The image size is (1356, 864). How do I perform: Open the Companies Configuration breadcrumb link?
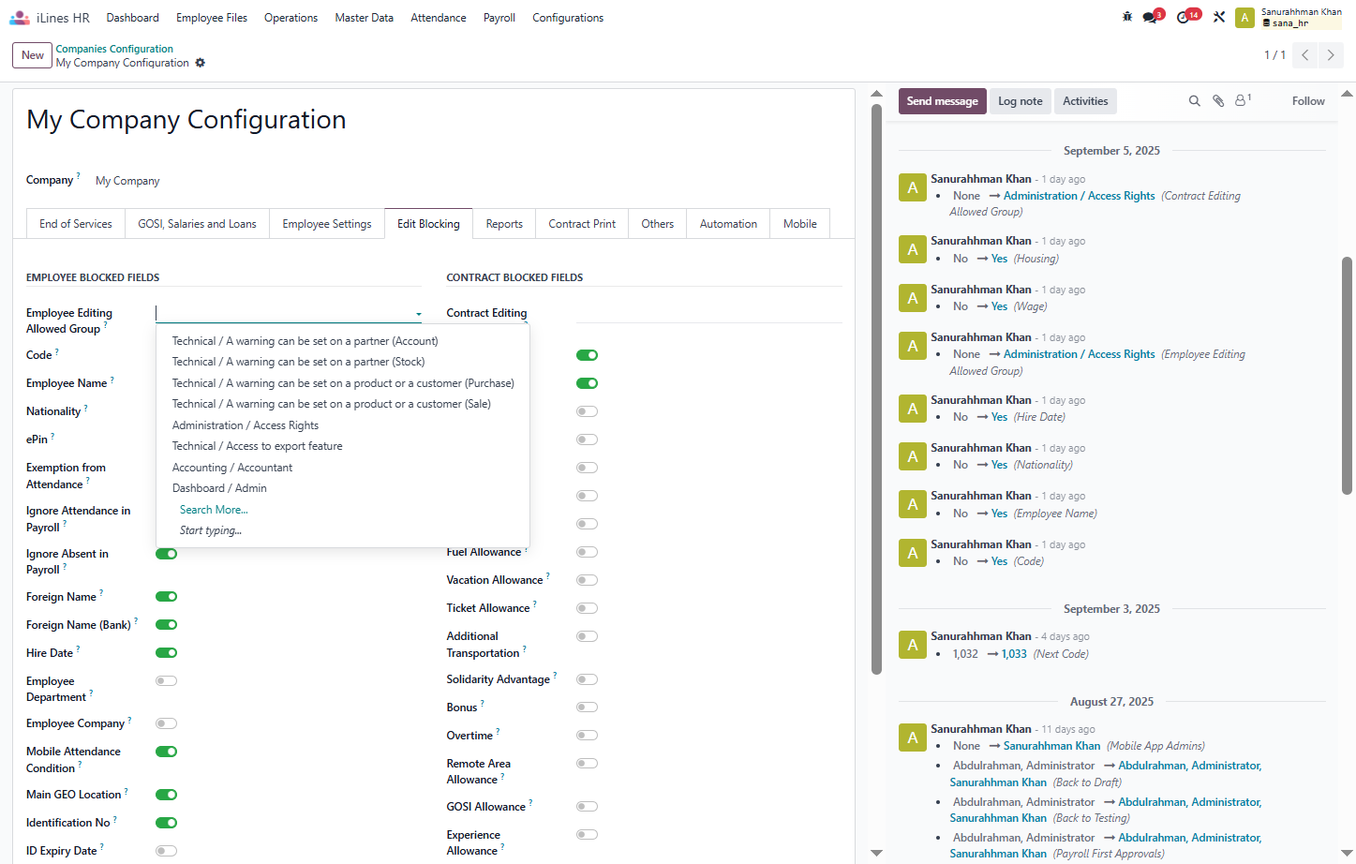114,49
